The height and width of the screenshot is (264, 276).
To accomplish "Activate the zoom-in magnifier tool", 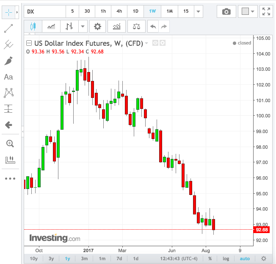I will 10,144.
